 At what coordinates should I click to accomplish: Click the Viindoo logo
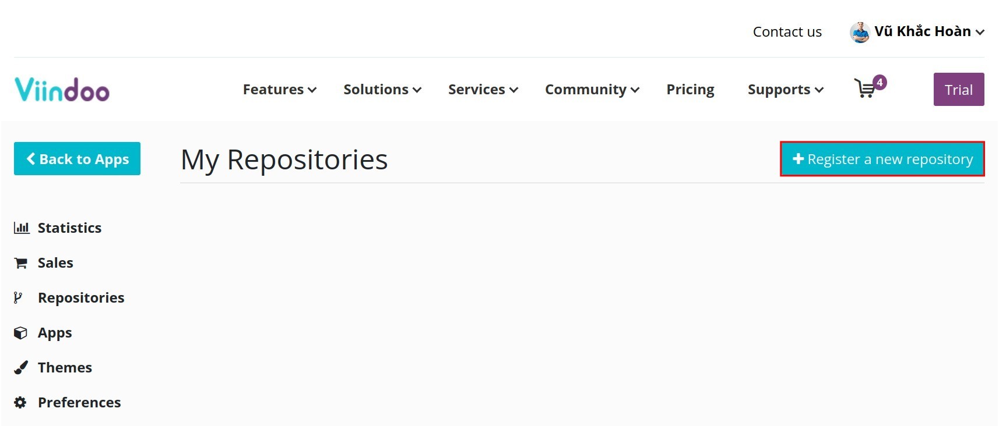click(x=61, y=89)
